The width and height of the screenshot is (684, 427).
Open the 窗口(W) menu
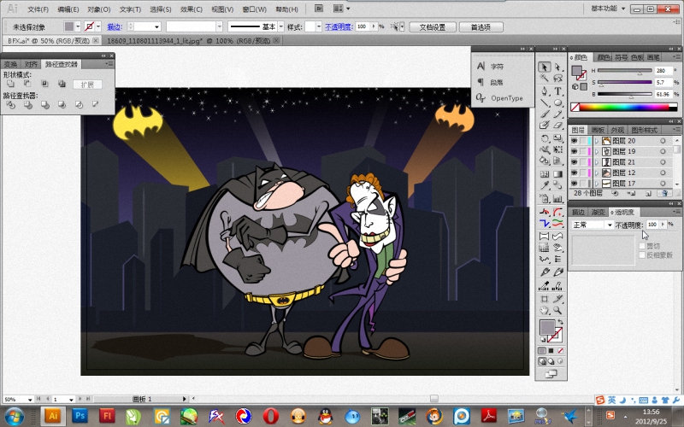(x=254, y=9)
